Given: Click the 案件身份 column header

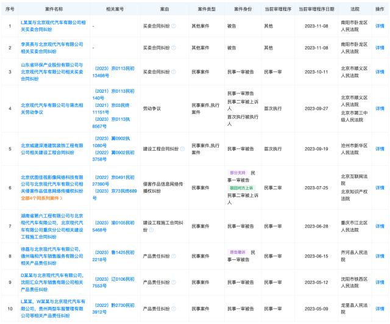Looking at the screenshot, I should pos(243,9).
